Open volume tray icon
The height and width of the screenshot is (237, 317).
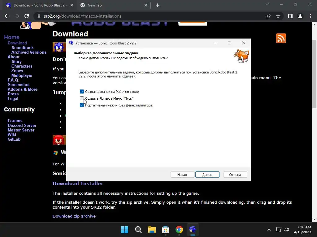(286, 230)
